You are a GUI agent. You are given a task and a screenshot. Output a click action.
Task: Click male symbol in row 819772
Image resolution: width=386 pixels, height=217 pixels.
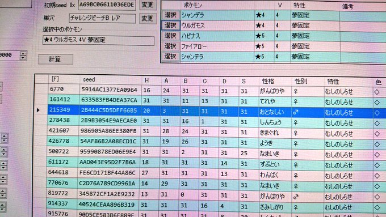point(296,197)
